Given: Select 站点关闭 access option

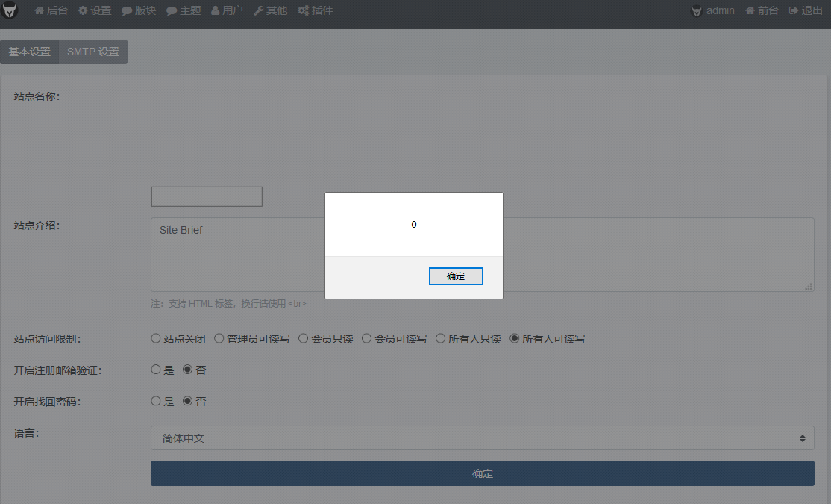Looking at the screenshot, I should (155, 338).
